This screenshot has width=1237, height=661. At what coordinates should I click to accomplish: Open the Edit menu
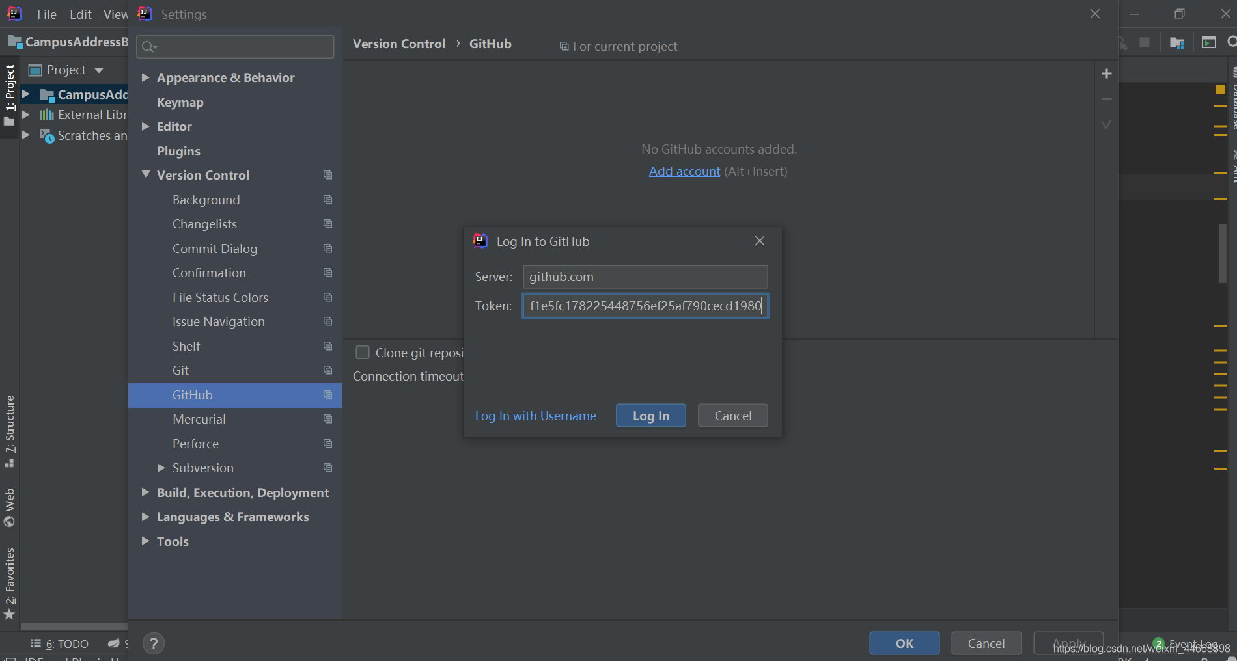click(80, 14)
